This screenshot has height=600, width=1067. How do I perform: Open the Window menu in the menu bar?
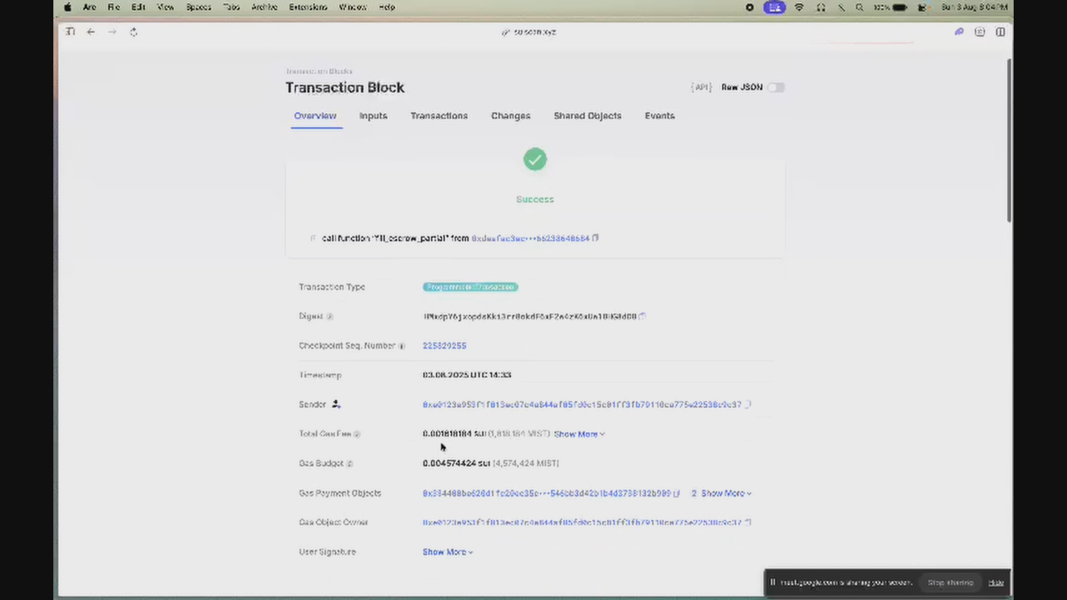[x=352, y=7]
